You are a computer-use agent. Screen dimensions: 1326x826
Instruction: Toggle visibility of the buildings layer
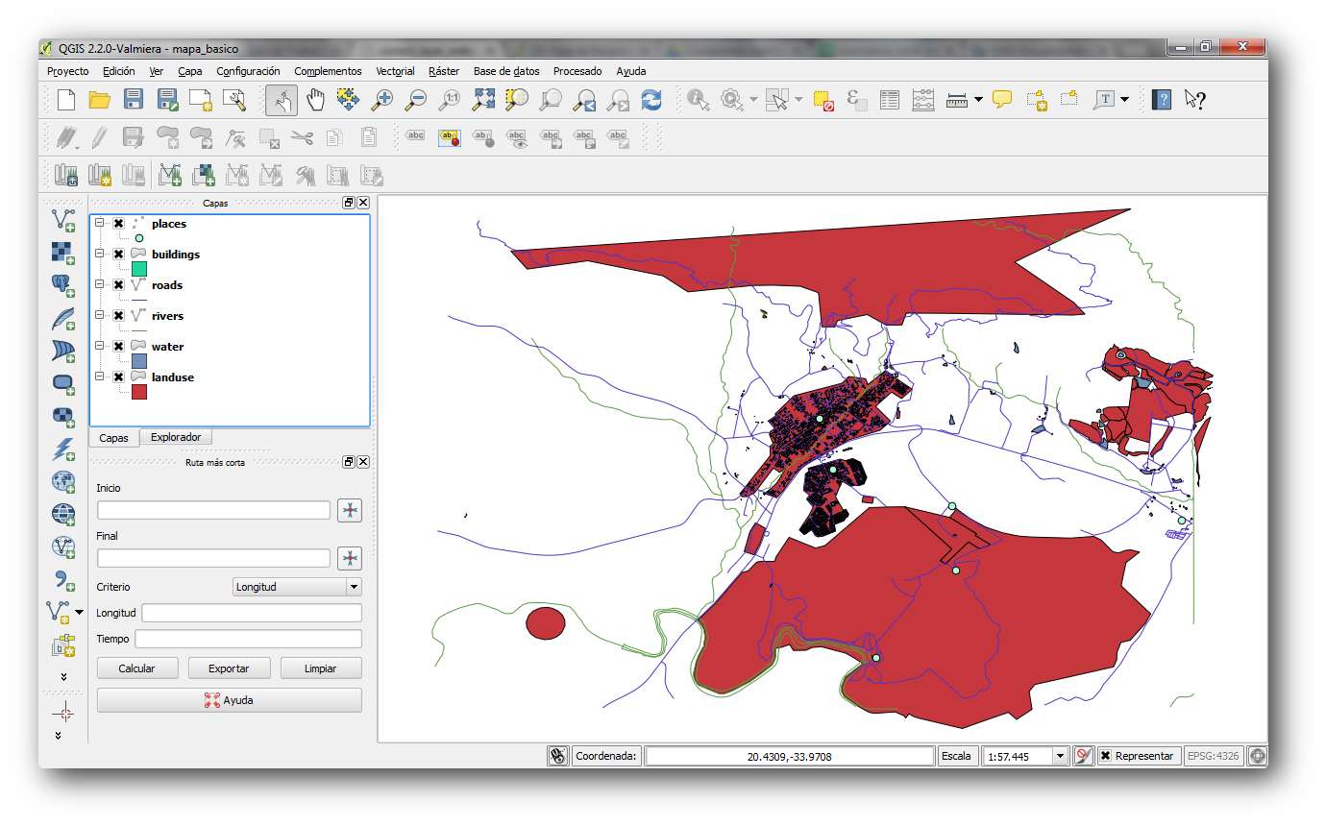118,255
